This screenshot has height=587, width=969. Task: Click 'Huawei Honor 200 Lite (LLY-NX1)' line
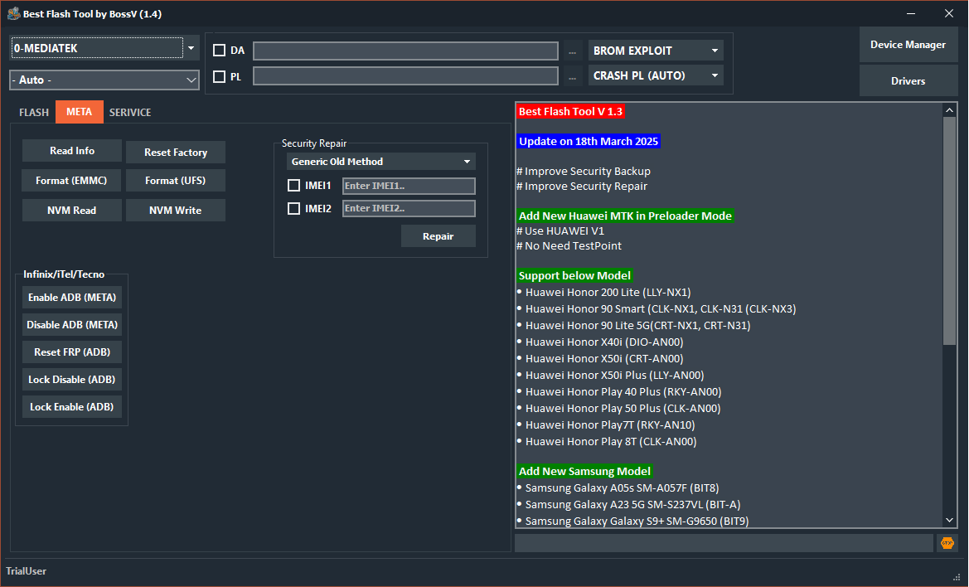pyautogui.click(x=608, y=293)
